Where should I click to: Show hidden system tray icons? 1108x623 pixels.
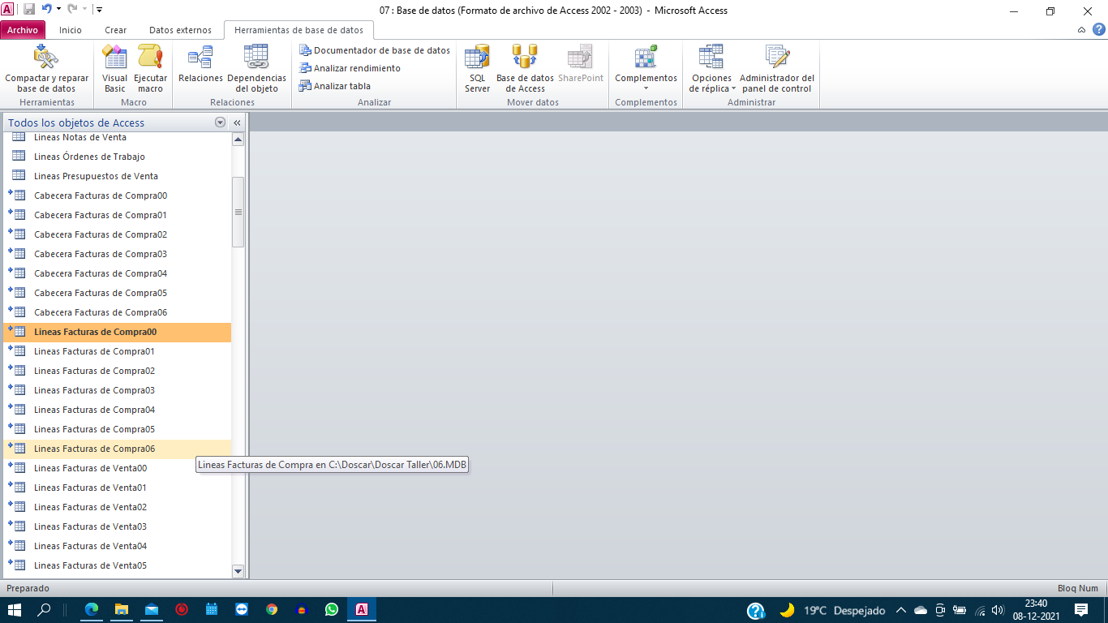click(x=900, y=610)
